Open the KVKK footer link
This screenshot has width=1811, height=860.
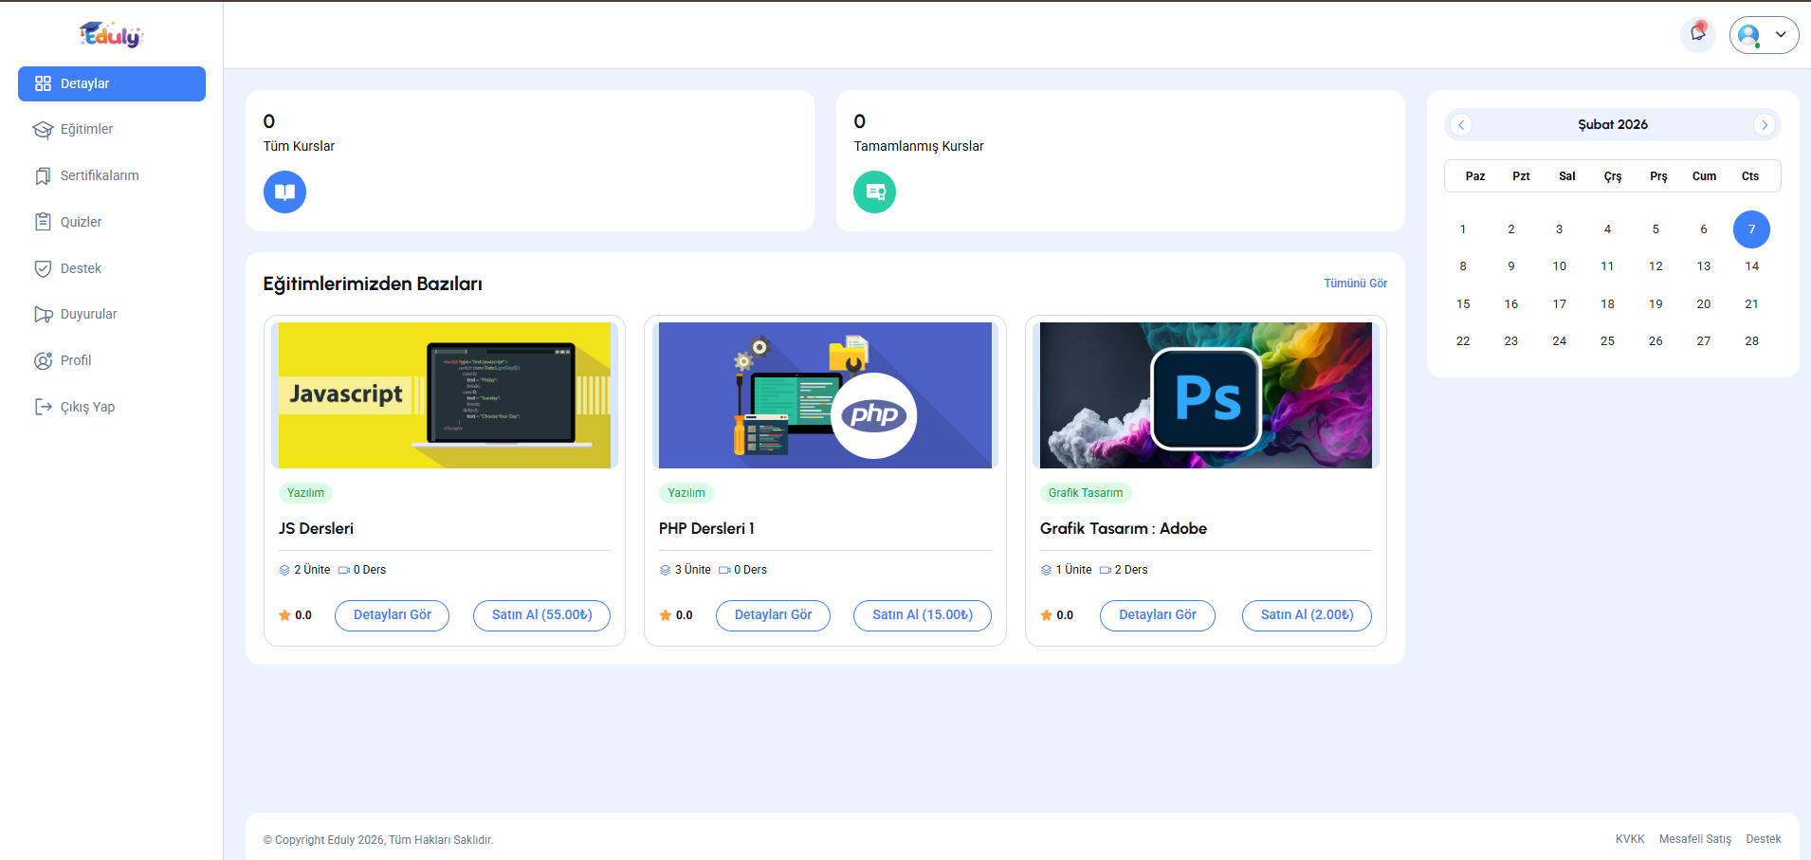[1629, 839]
